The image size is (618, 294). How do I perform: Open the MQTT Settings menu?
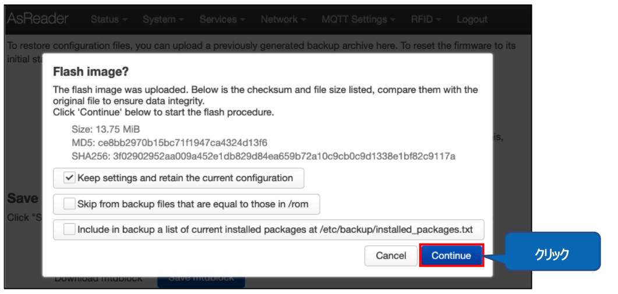pos(358,19)
